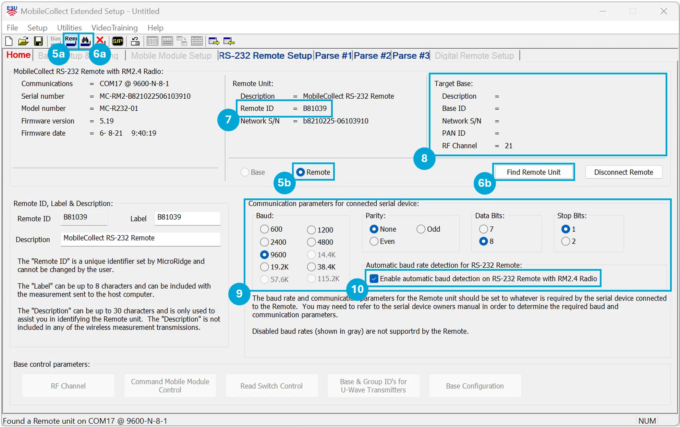This screenshot has width=680, height=427.
Task: Click the Label input field
Action: tap(187, 218)
